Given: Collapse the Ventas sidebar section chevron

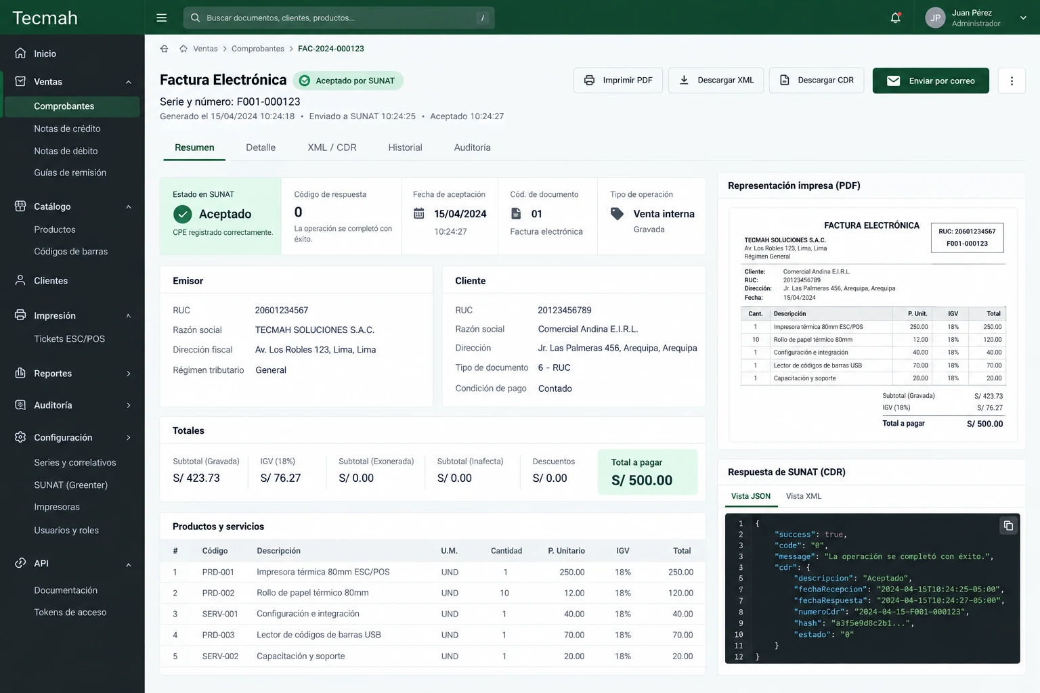Looking at the screenshot, I should tap(129, 82).
